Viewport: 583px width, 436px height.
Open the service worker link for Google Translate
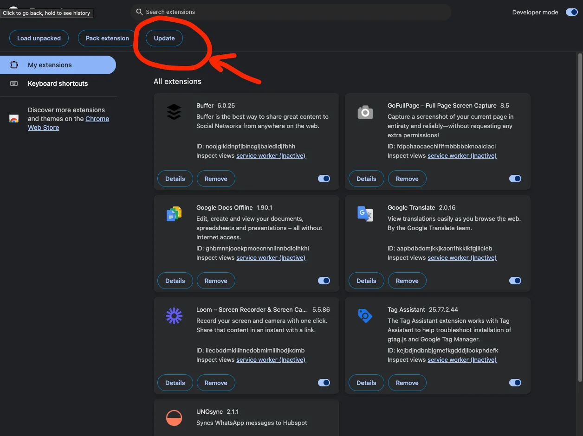(462, 257)
